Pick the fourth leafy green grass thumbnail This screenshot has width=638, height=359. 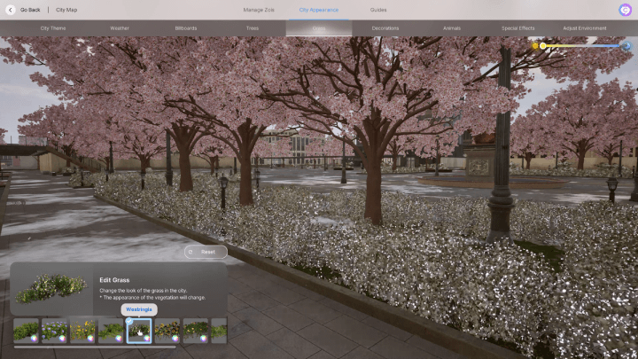111,331
